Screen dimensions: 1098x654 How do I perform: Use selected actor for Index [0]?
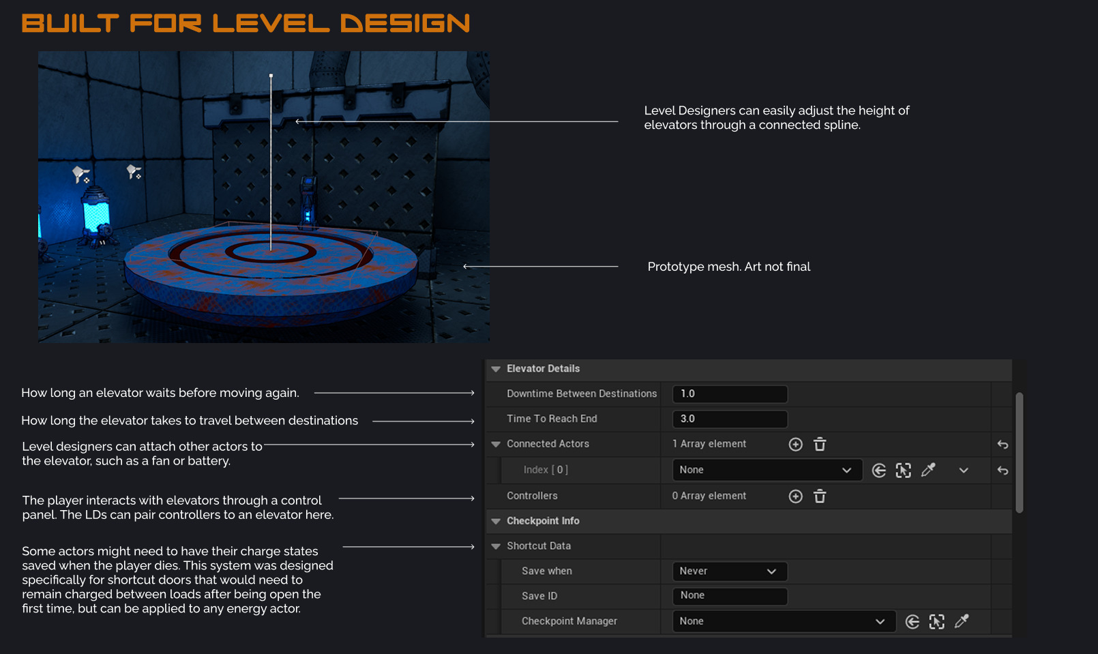click(x=879, y=471)
